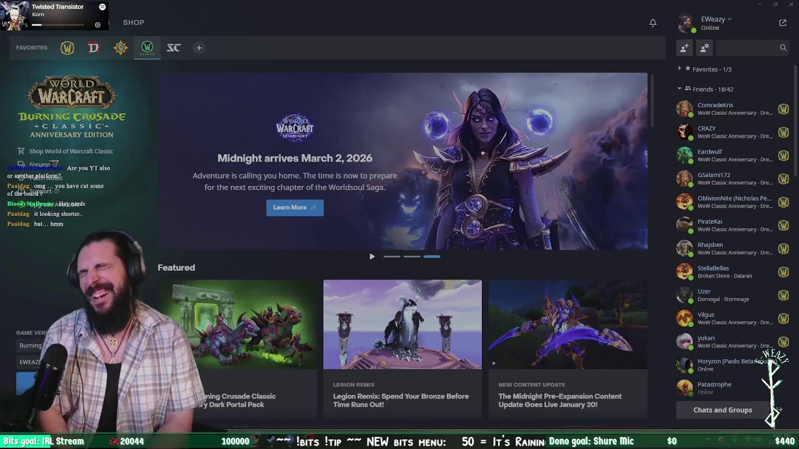Screen dimensions: 799x449
Task: Click the WoW game icon in PirateKai row
Action: pos(783,225)
